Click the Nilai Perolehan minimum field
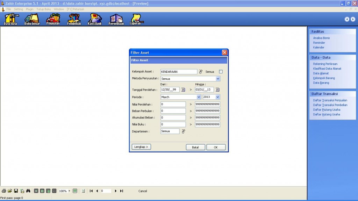The height and width of the screenshot is (201, 358). click(x=173, y=104)
